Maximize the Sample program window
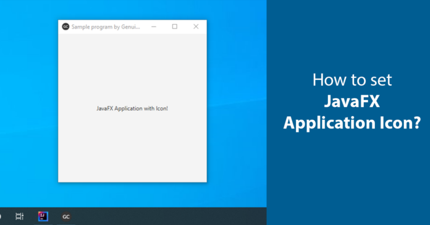 pos(175,27)
